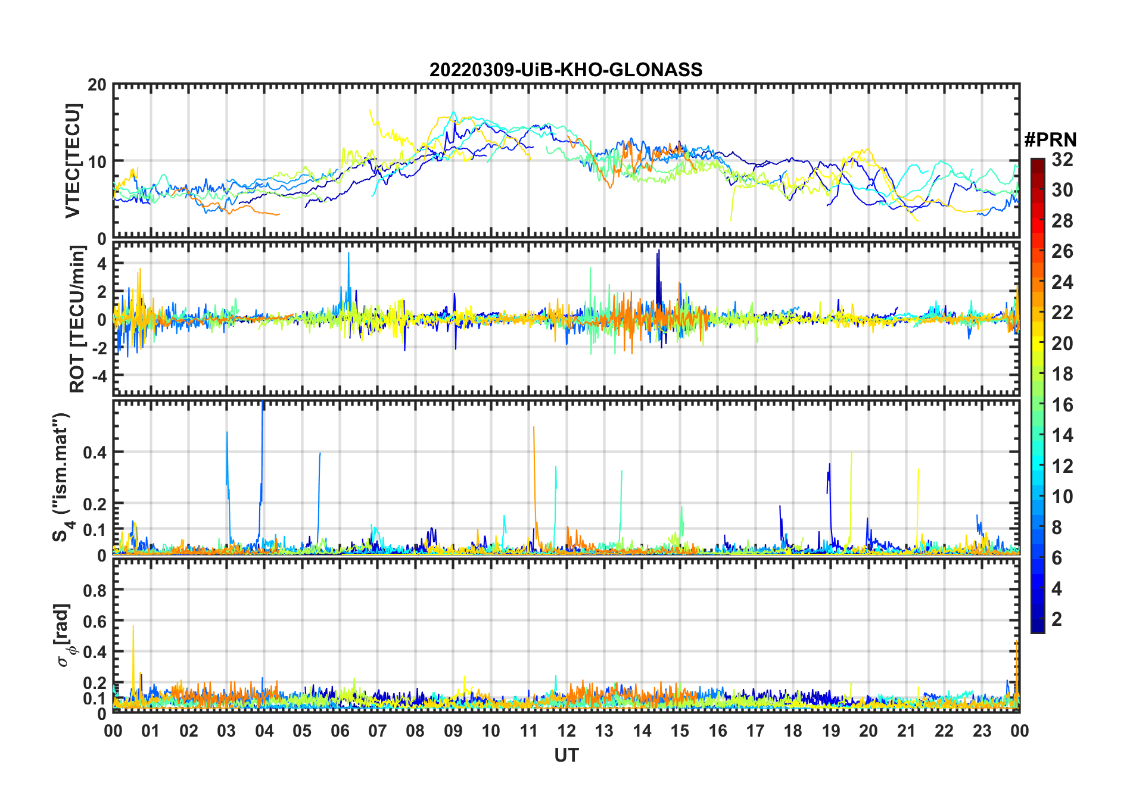Screen dimensions: 1133x792
Task: Click S4 panel y-axis tick 0.4
Action: click(95, 453)
